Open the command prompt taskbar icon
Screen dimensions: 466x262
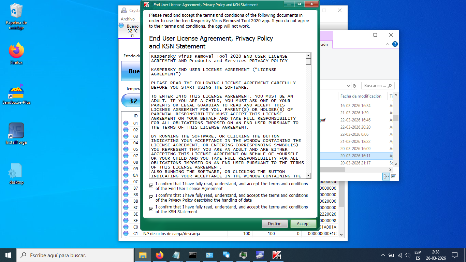[x=193, y=255]
